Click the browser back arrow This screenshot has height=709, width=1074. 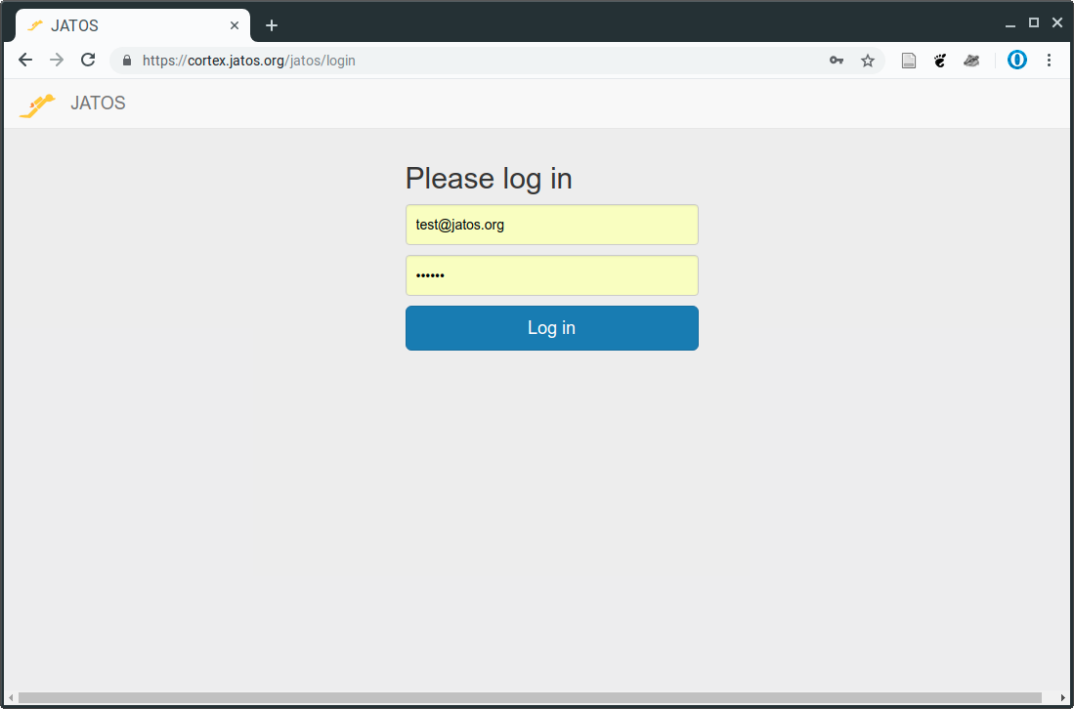25,61
